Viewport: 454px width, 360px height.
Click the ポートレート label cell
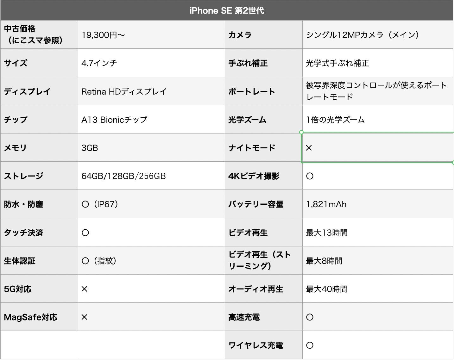click(x=264, y=91)
